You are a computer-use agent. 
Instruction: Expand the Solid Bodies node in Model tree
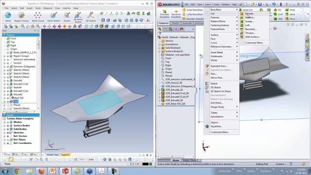pos(4,129)
